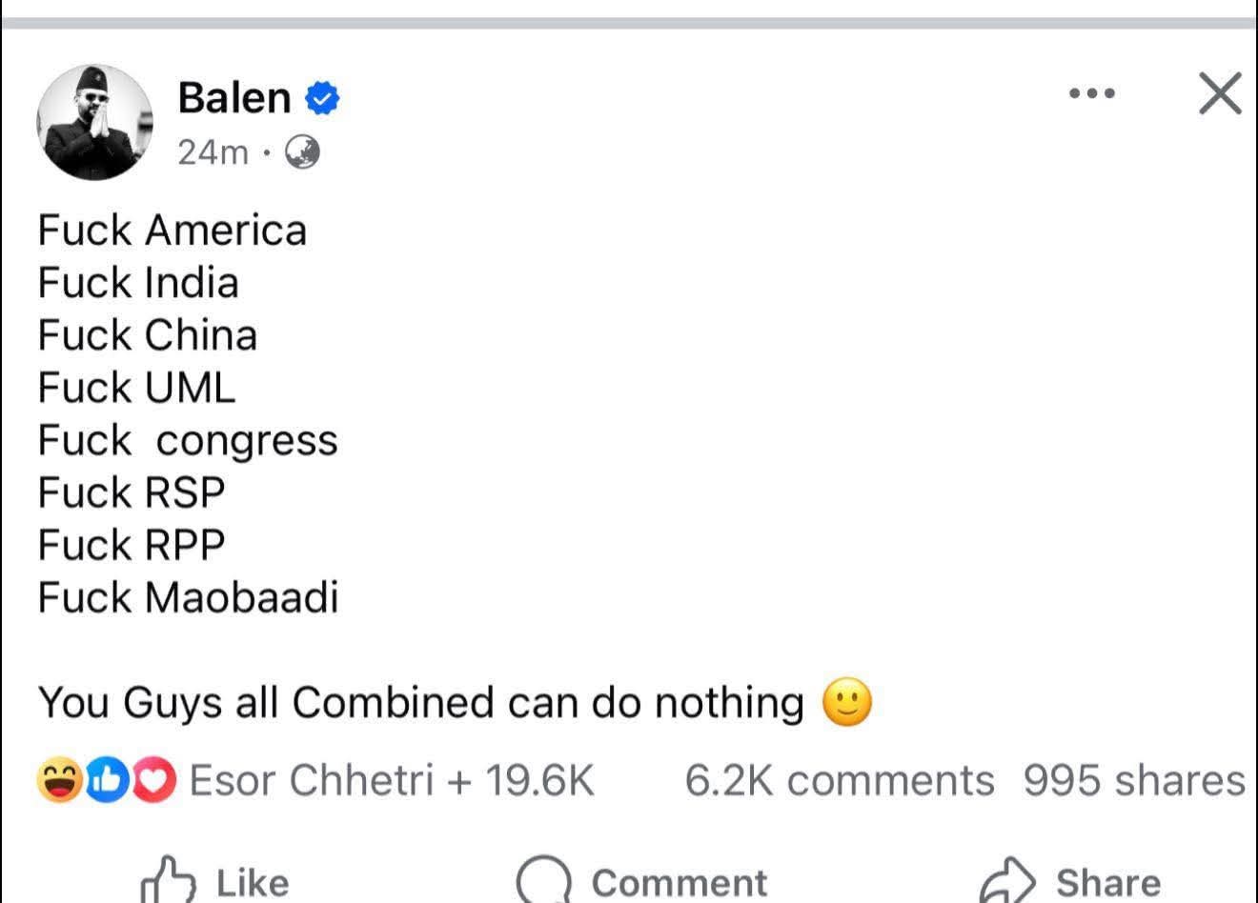Open the post options three-dot menu
Image resolution: width=1258 pixels, height=903 pixels.
pyautogui.click(x=1089, y=93)
